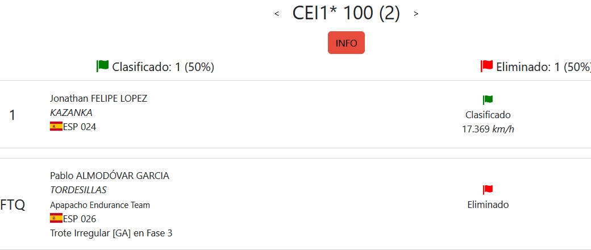Click red flag next to Eliminado summary
Viewport: 591px width, 250px height.
point(486,66)
